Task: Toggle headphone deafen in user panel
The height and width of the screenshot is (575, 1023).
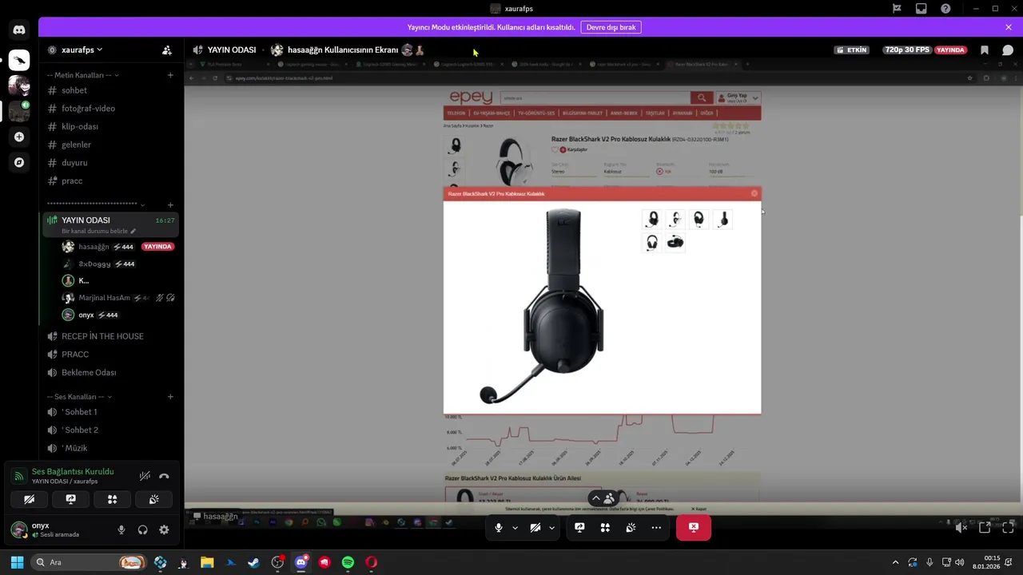Action: pos(142,529)
